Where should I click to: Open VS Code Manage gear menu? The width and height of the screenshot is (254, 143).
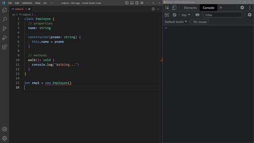(x=4, y=138)
